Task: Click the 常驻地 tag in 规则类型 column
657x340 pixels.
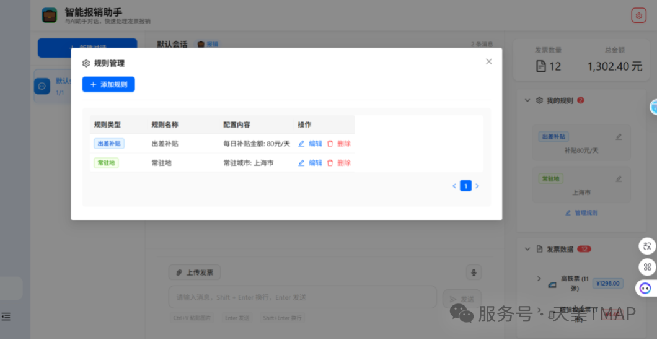Action: (x=106, y=163)
